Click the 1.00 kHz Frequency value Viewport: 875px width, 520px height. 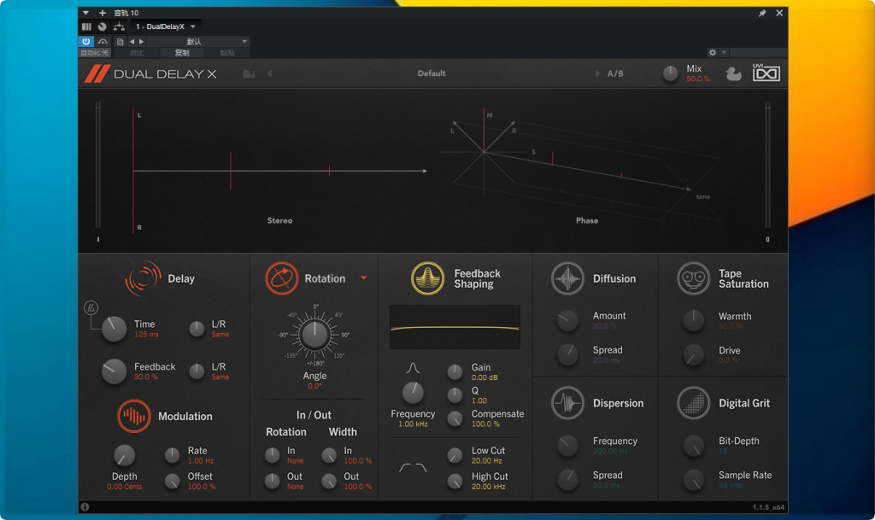click(413, 424)
